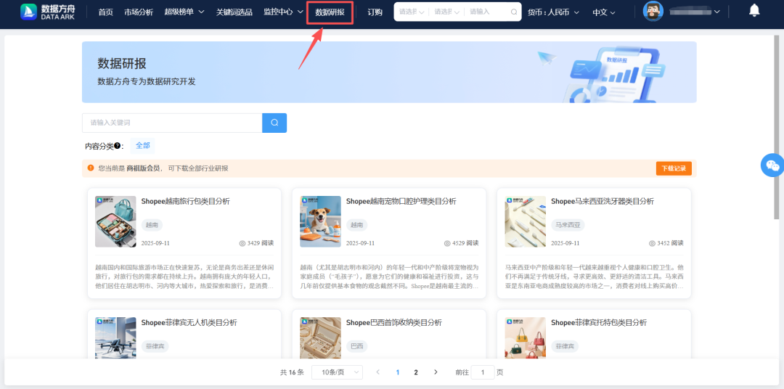Open 订购 in navigation bar
This screenshot has height=389, width=784.
coord(375,12)
